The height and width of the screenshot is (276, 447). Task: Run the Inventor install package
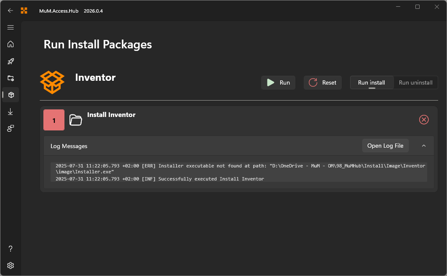pyautogui.click(x=278, y=82)
